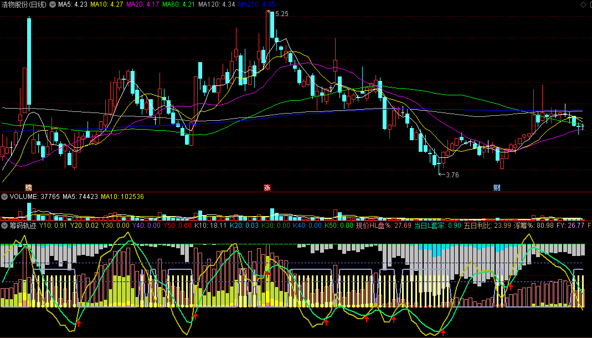Click the 财 marker icon under the candlestick chart
592x338 pixels.
[497, 188]
